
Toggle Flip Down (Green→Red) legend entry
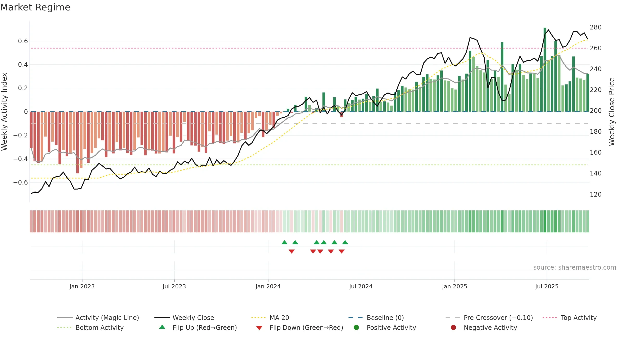click(299, 327)
